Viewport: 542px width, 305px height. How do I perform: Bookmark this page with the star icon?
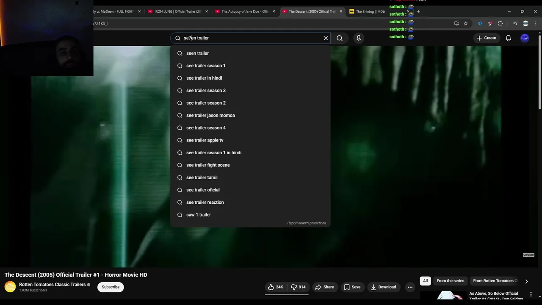pyautogui.click(x=466, y=23)
